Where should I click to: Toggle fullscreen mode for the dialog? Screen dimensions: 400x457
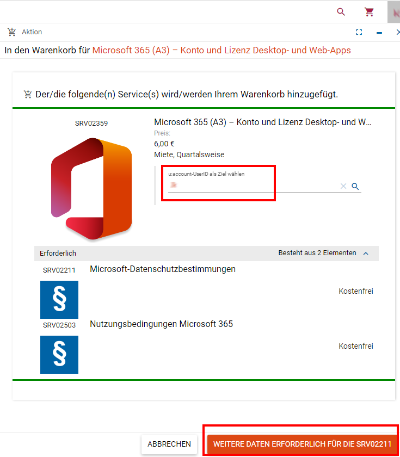coord(359,32)
